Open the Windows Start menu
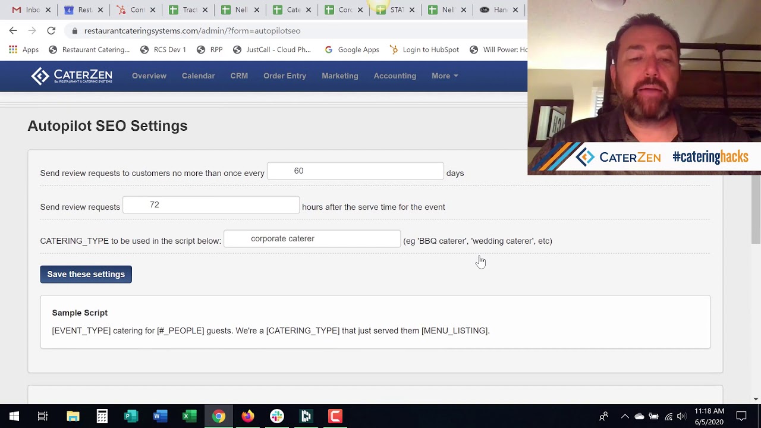761x428 pixels. click(x=14, y=416)
